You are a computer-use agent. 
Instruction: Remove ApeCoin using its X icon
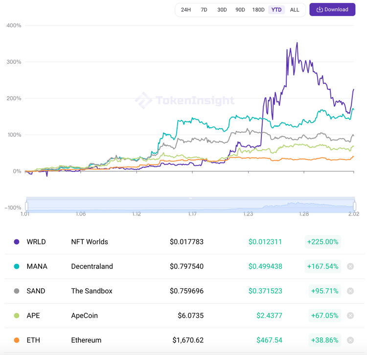(350, 315)
